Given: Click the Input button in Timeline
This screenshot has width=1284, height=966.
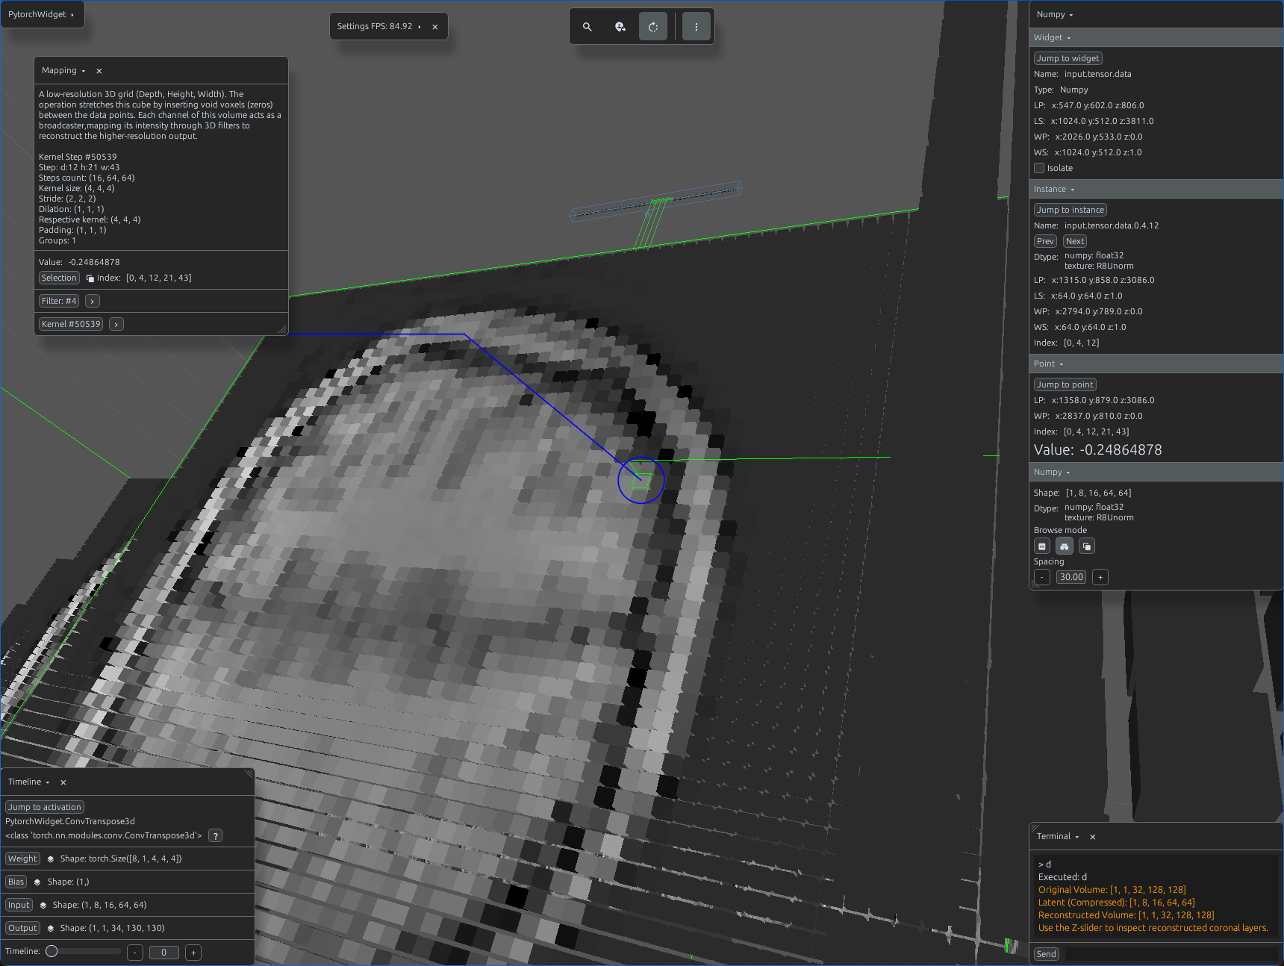Looking at the screenshot, I should point(19,905).
